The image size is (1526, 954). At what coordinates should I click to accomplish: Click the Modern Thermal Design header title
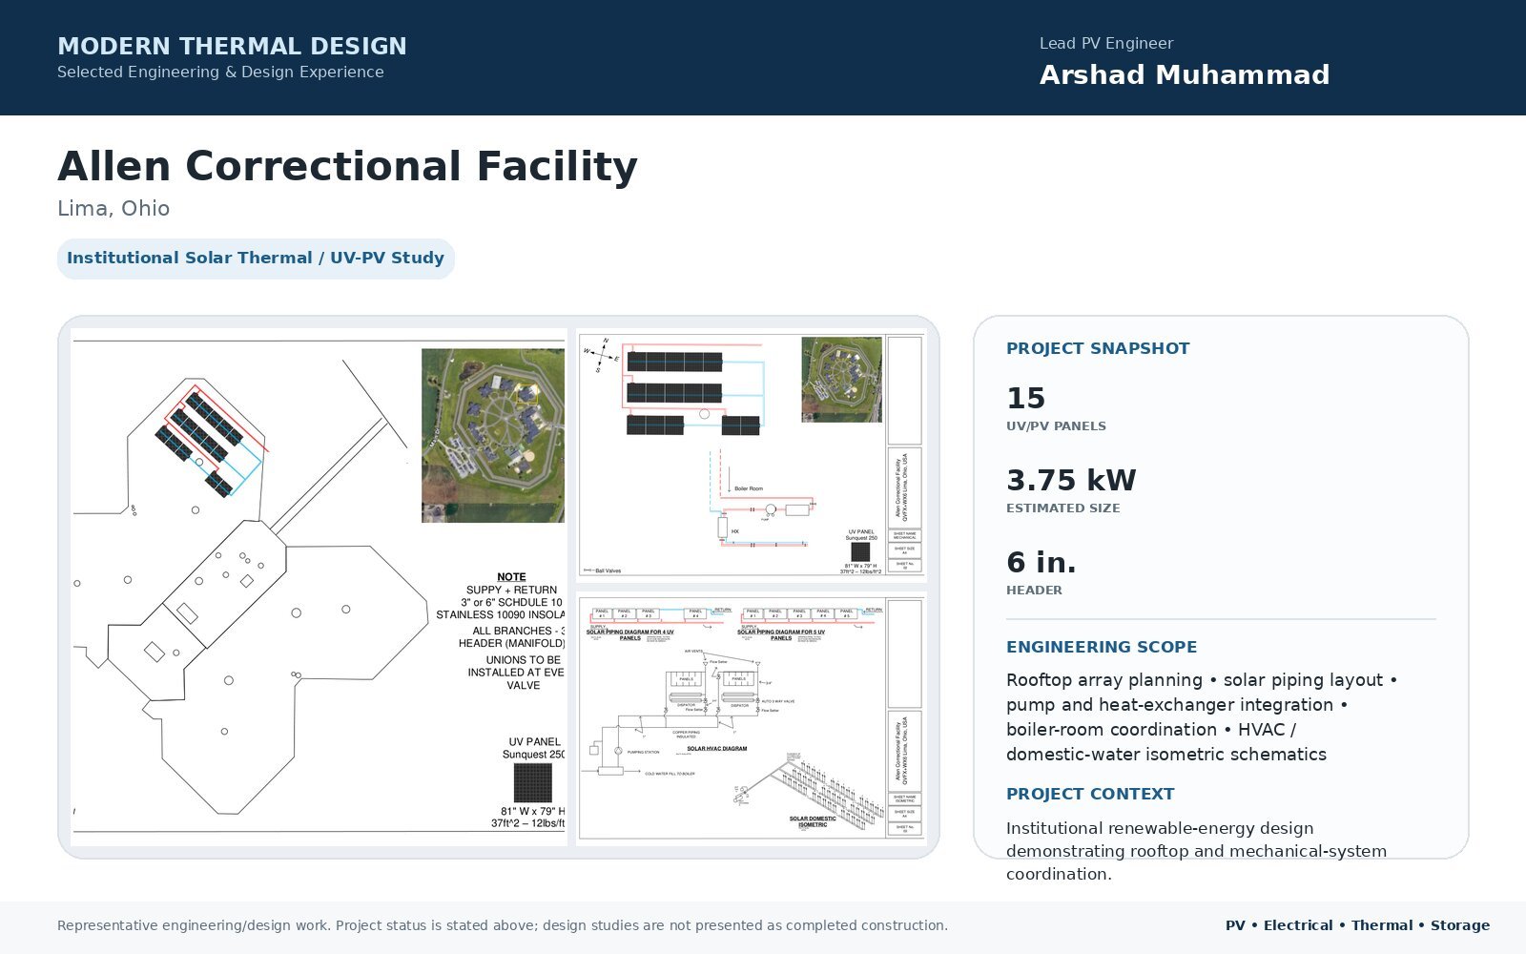232,46
